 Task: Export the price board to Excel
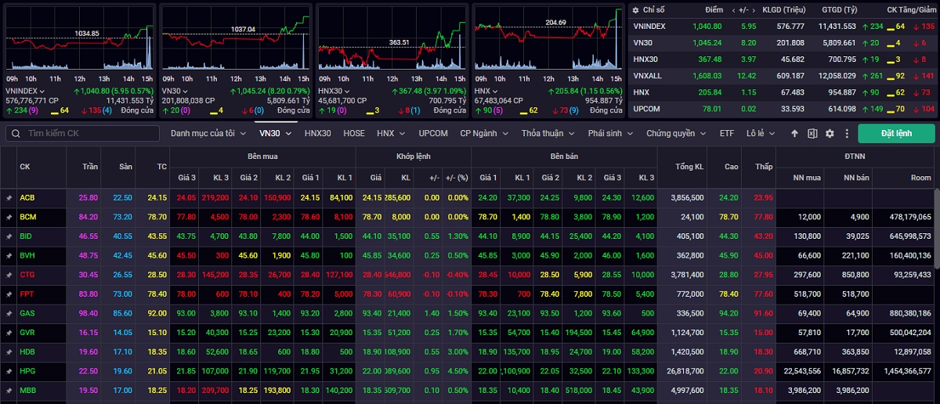coord(812,134)
